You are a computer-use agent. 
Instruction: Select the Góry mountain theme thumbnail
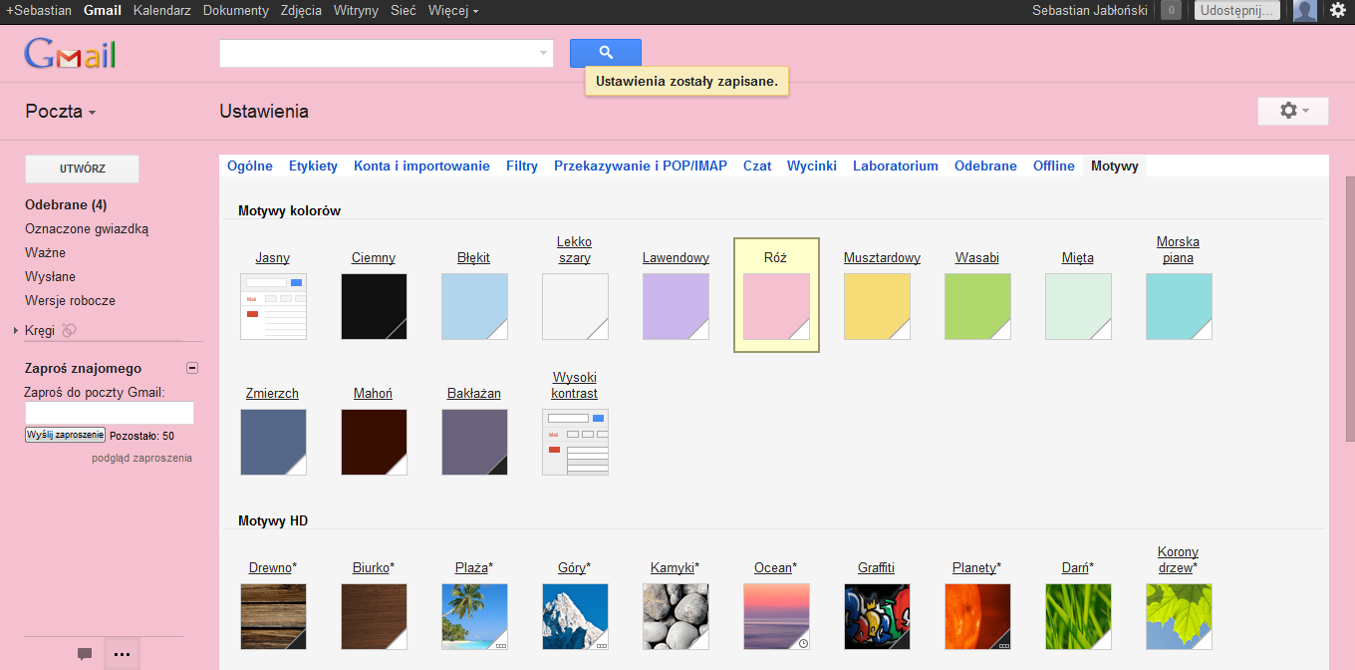[x=576, y=617]
